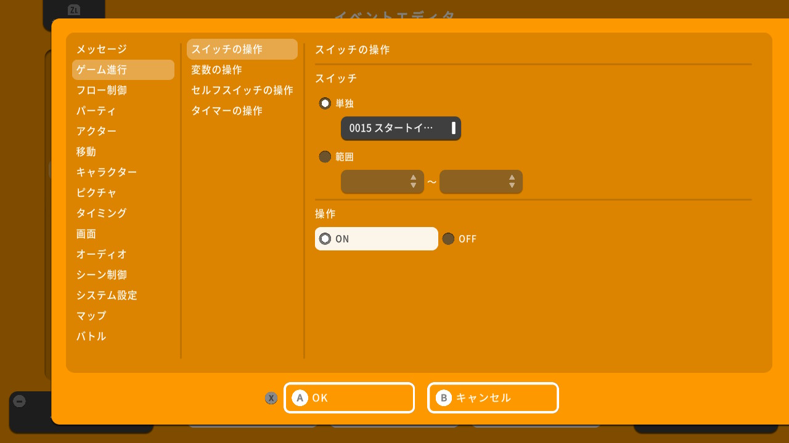Select the システム設定 category

[x=123, y=295]
